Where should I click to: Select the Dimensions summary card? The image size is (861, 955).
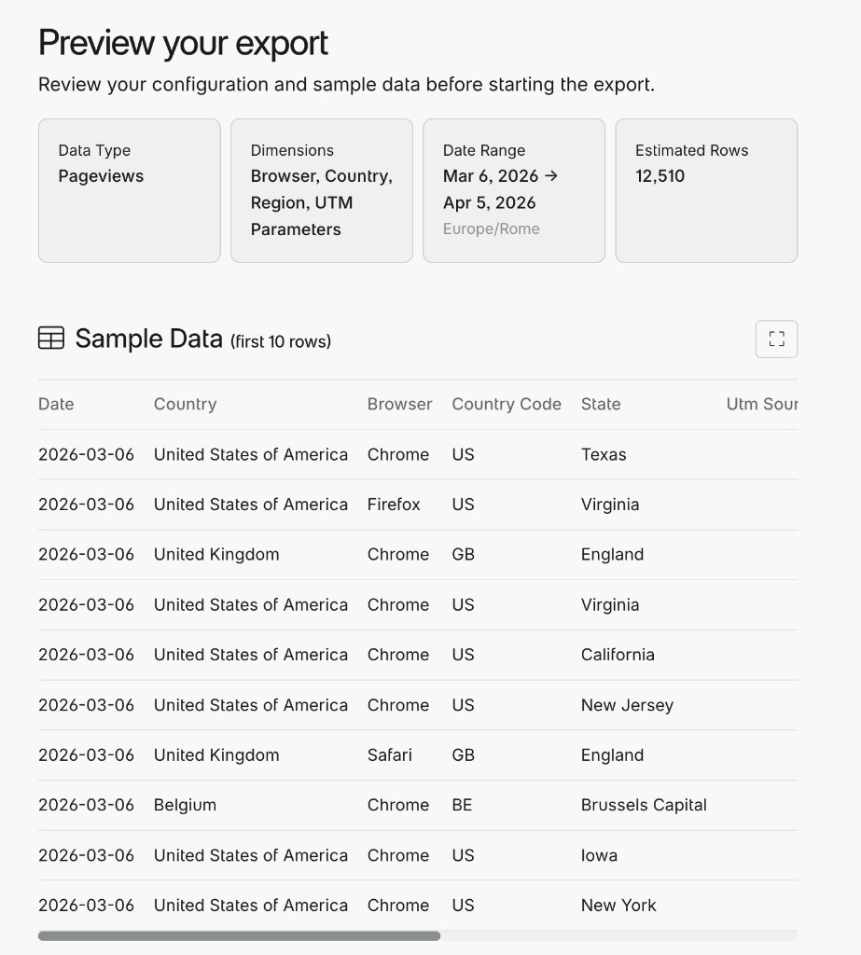(x=321, y=189)
